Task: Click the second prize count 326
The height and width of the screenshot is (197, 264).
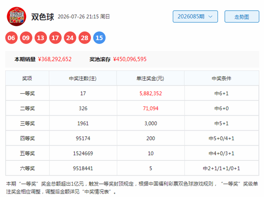Action: point(83,109)
